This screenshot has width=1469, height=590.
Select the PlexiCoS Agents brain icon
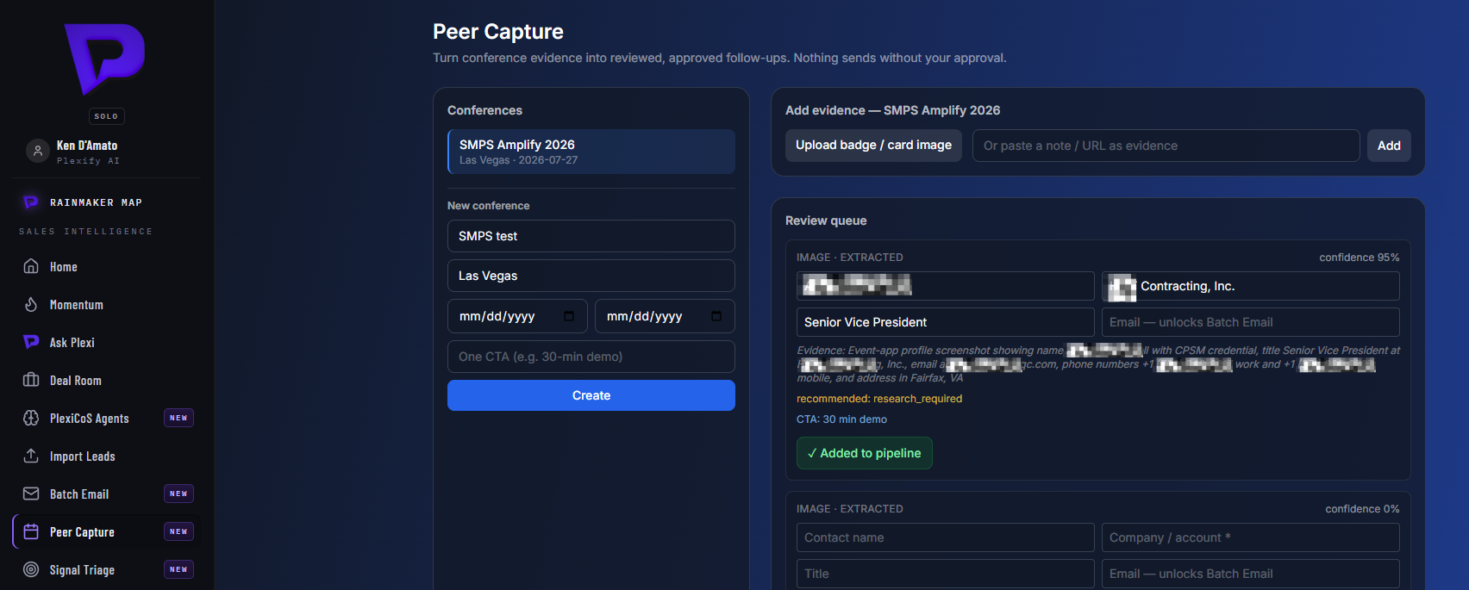[31, 418]
